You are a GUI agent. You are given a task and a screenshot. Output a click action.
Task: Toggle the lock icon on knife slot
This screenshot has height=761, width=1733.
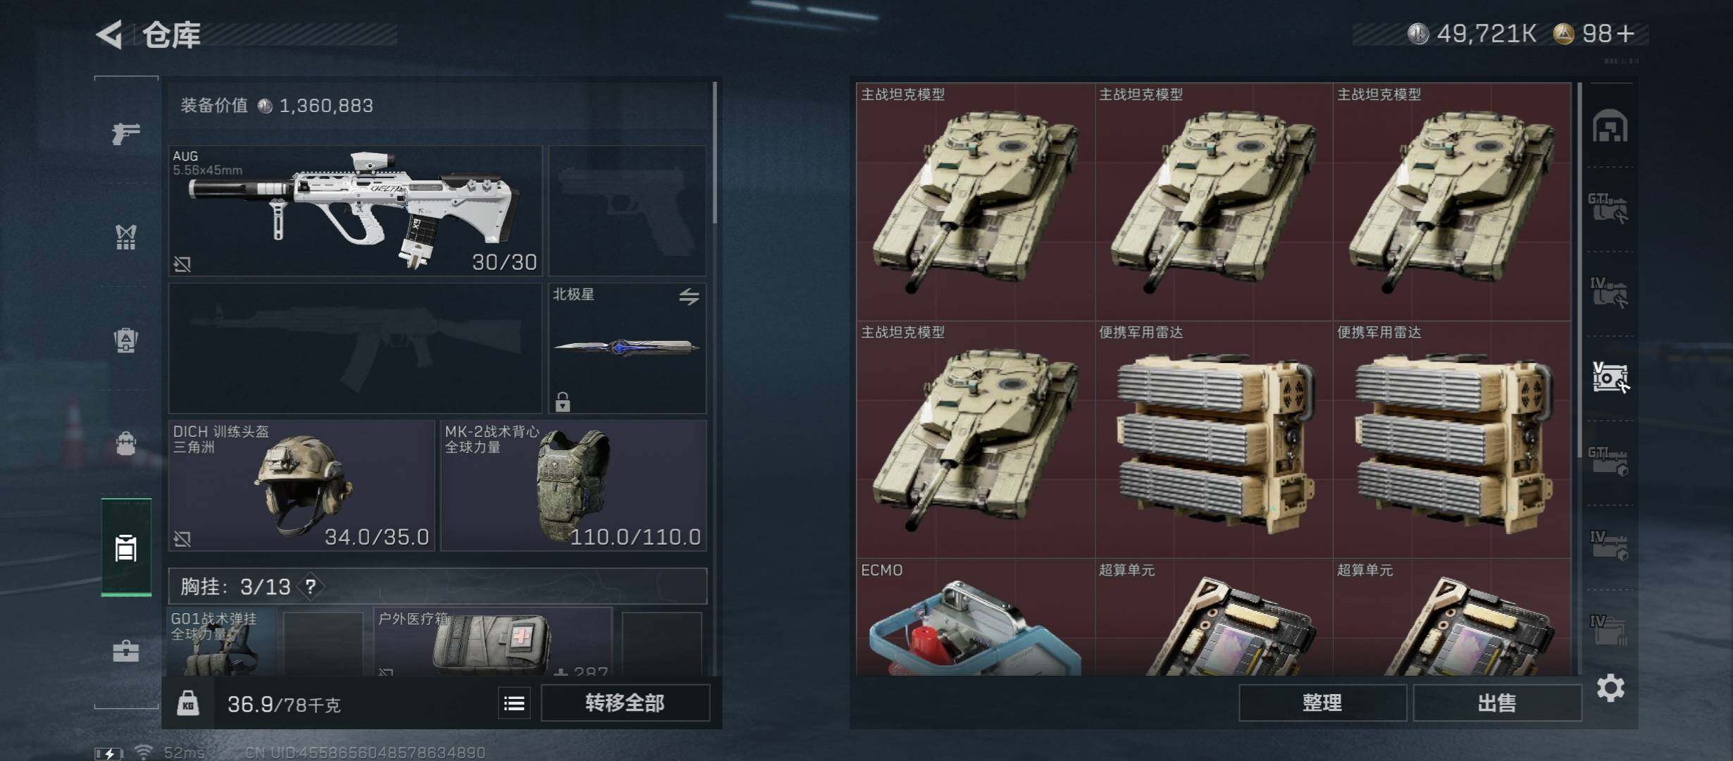click(562, 402)
